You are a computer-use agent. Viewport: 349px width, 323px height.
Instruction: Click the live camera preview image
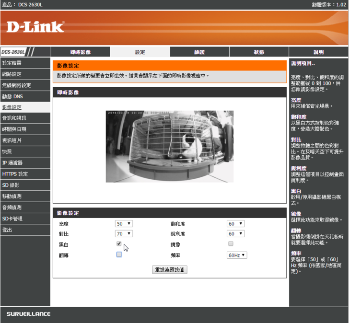click(x=170, y=146)
